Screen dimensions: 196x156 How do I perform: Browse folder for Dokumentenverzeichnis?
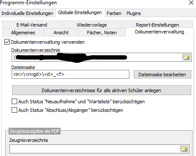point(186,57)
